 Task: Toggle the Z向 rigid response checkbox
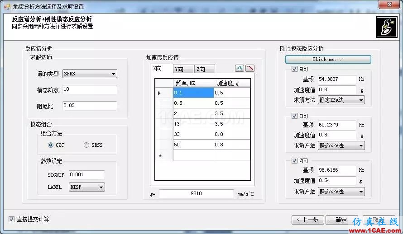coord(294,160)
